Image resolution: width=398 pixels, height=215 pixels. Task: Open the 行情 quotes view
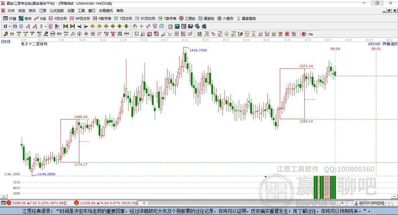coord(9,19)
